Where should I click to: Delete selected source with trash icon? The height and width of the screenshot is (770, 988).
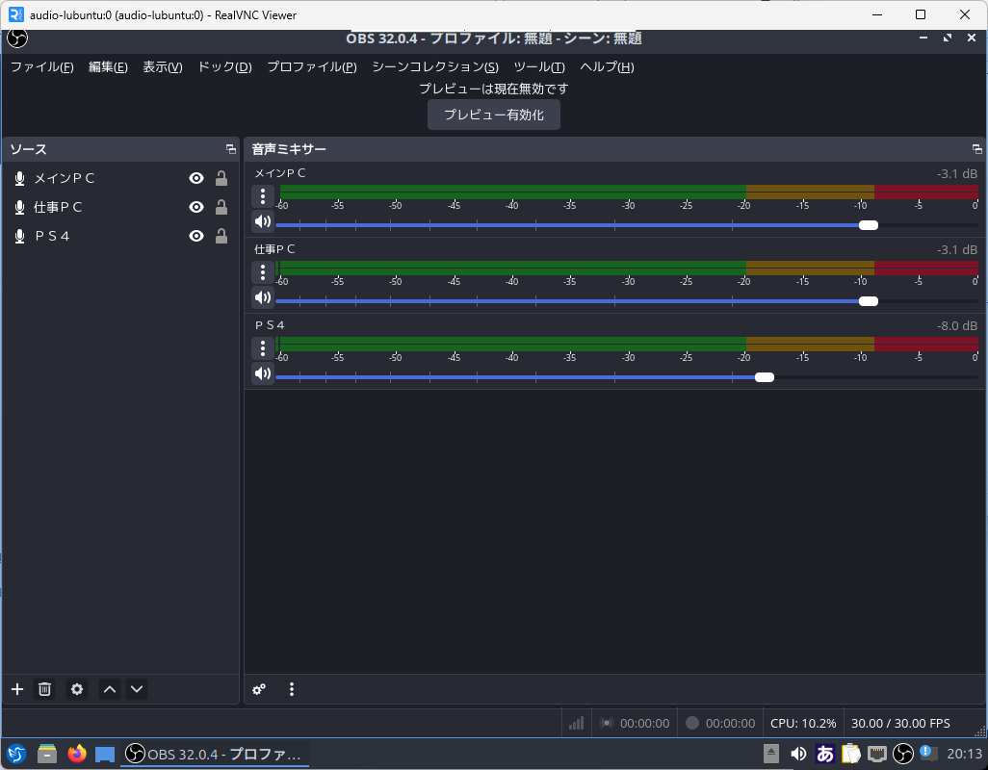(x=44, y=689)
